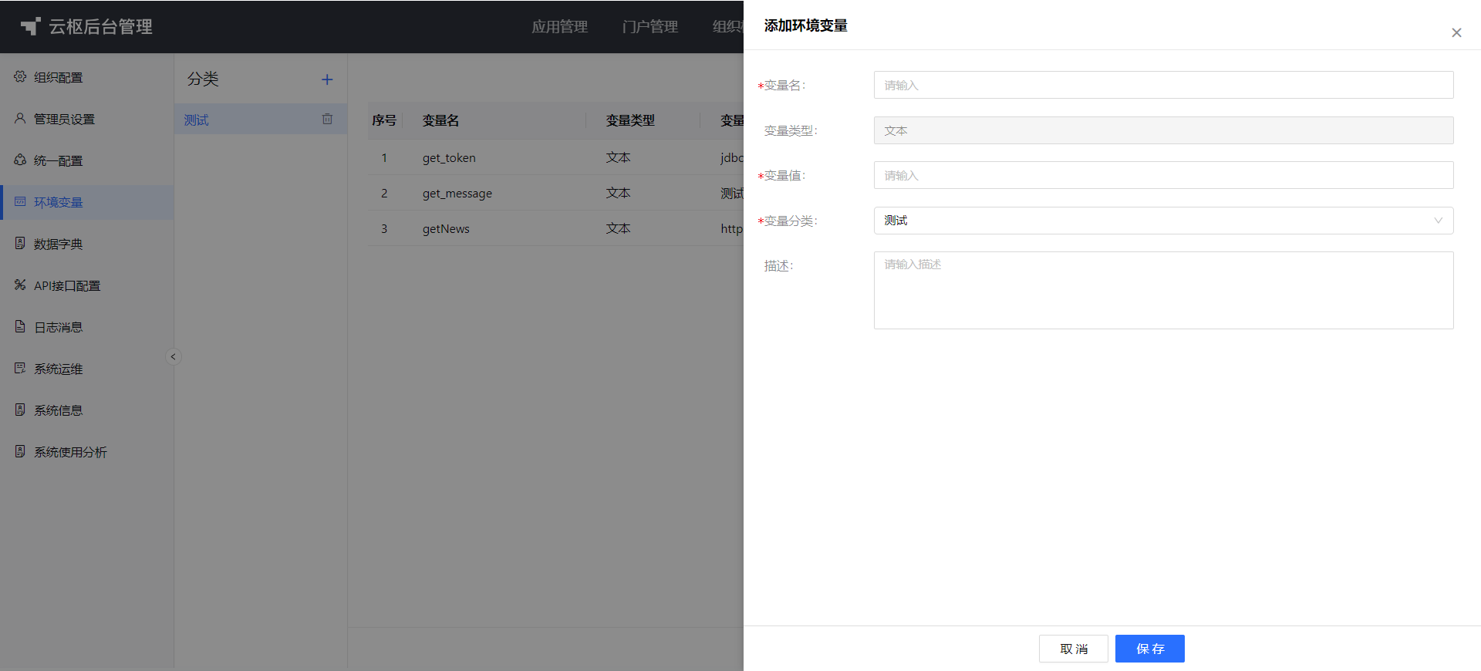Click the getNews variable name
Image resolution: width=1481 pixels, height=671 pixels.
446,228
